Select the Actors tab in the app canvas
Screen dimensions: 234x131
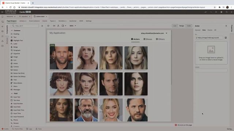coord(135,39)
